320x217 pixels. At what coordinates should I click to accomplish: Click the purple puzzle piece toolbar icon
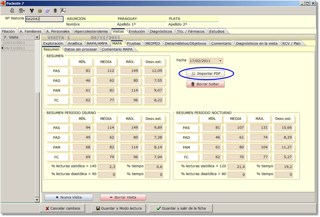[47, 11]
